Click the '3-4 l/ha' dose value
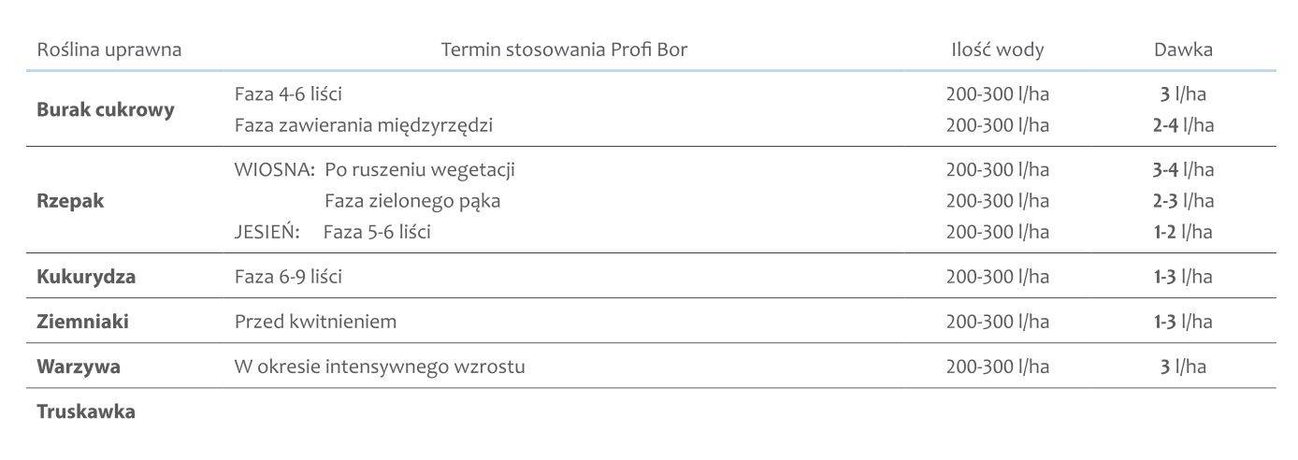Viewport: 1298px width, 460px height. [1183, 170]
